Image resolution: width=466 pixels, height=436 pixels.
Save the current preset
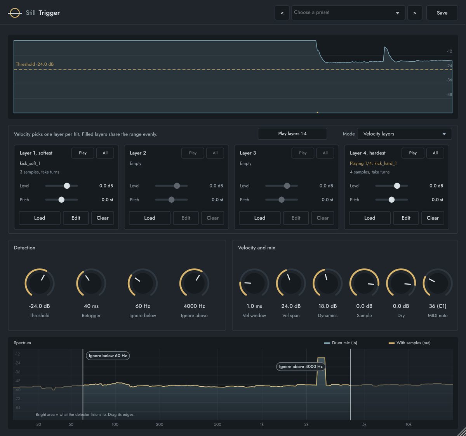(442, 13)
